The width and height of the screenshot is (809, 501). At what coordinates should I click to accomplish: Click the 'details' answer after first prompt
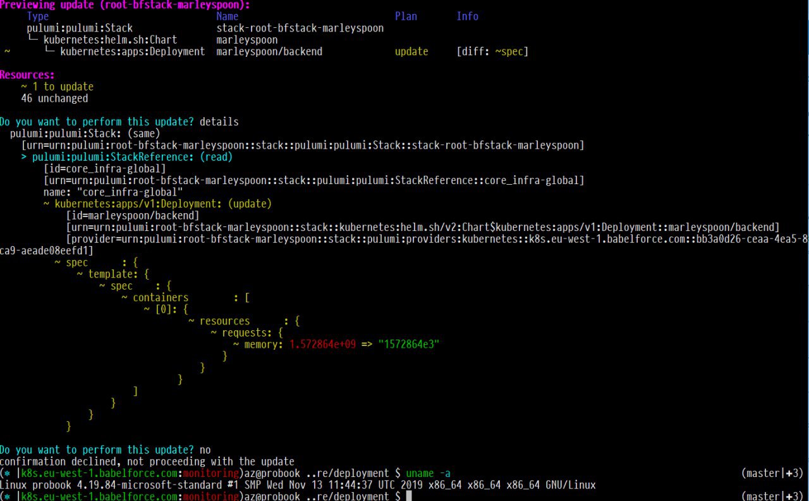coord(219,121)
